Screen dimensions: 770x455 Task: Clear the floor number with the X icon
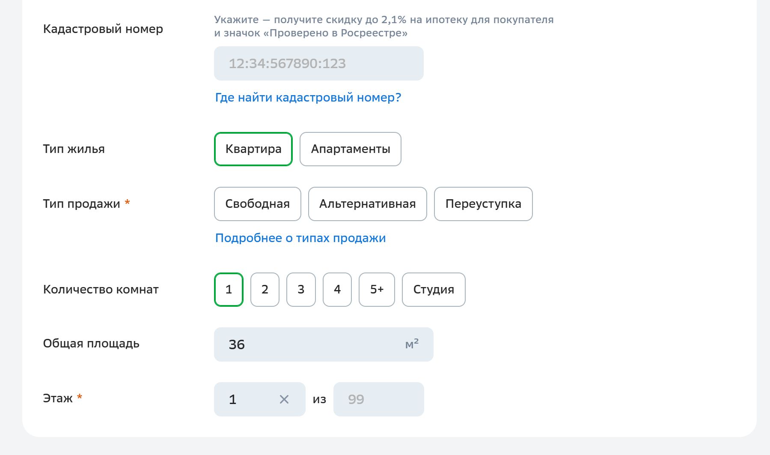284,399
